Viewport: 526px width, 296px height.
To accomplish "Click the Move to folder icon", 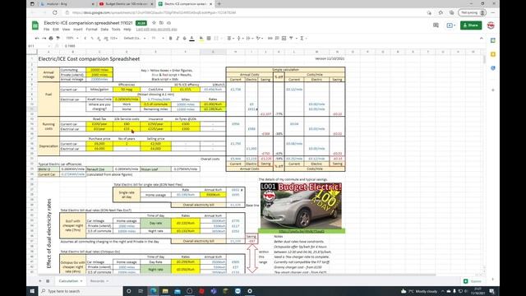I will [x=161, y=23].
